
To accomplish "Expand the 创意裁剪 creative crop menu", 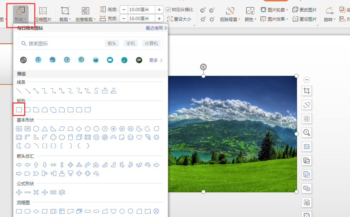I will pos(85,14).
